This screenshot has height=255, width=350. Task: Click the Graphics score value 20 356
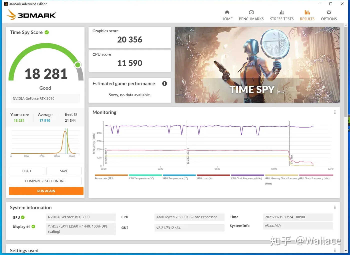pyautogui.click(x=130, y=39)
